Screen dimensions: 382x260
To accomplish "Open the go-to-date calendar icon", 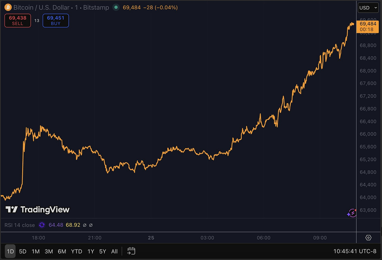I will click(131, 251).
